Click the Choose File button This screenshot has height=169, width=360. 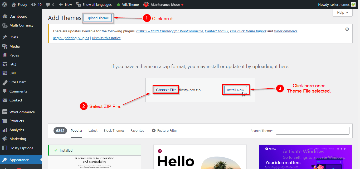click(166, 90)
